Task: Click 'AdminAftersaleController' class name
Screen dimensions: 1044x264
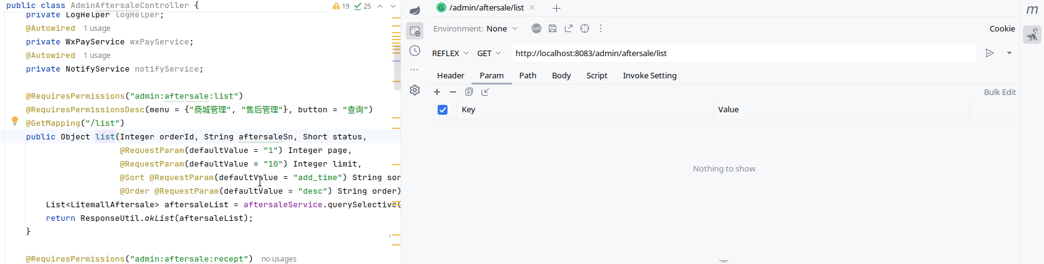Action: click(x=130, y=6)
